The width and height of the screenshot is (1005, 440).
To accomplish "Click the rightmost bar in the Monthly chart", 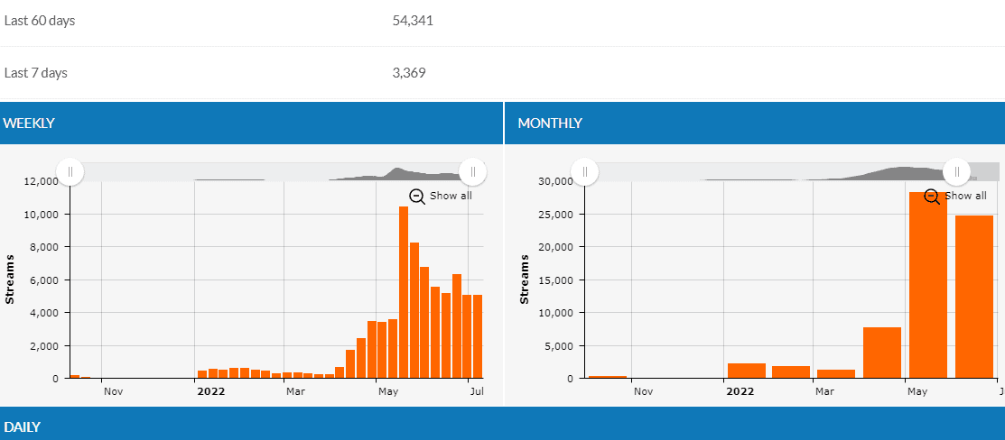I will (974, 298).
